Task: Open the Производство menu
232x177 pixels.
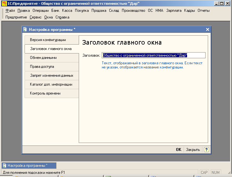Action: click(x=133, y=11)
